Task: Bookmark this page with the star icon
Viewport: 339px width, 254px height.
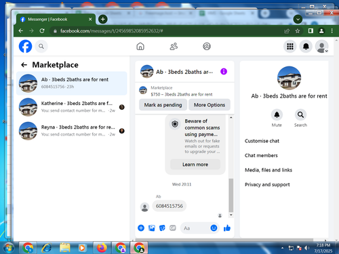Action: [298, 31]
